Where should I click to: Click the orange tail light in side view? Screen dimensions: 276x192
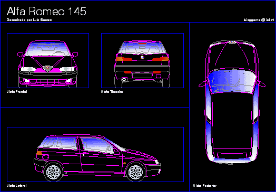[x=40, y=153]
